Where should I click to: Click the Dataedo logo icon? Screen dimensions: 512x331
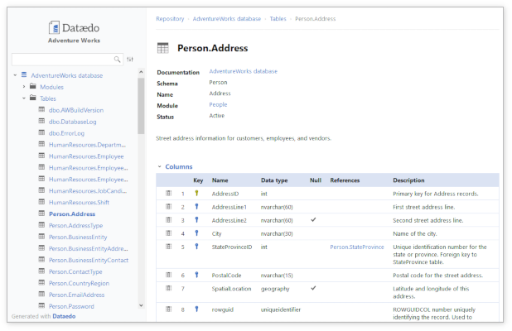[x=54, y=27]
